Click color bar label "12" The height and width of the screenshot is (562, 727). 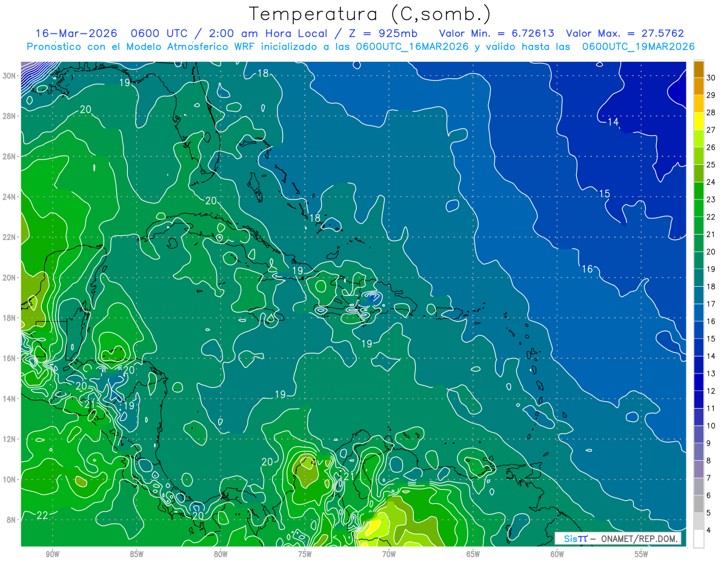pyautogui.click(x=711, y=391)
